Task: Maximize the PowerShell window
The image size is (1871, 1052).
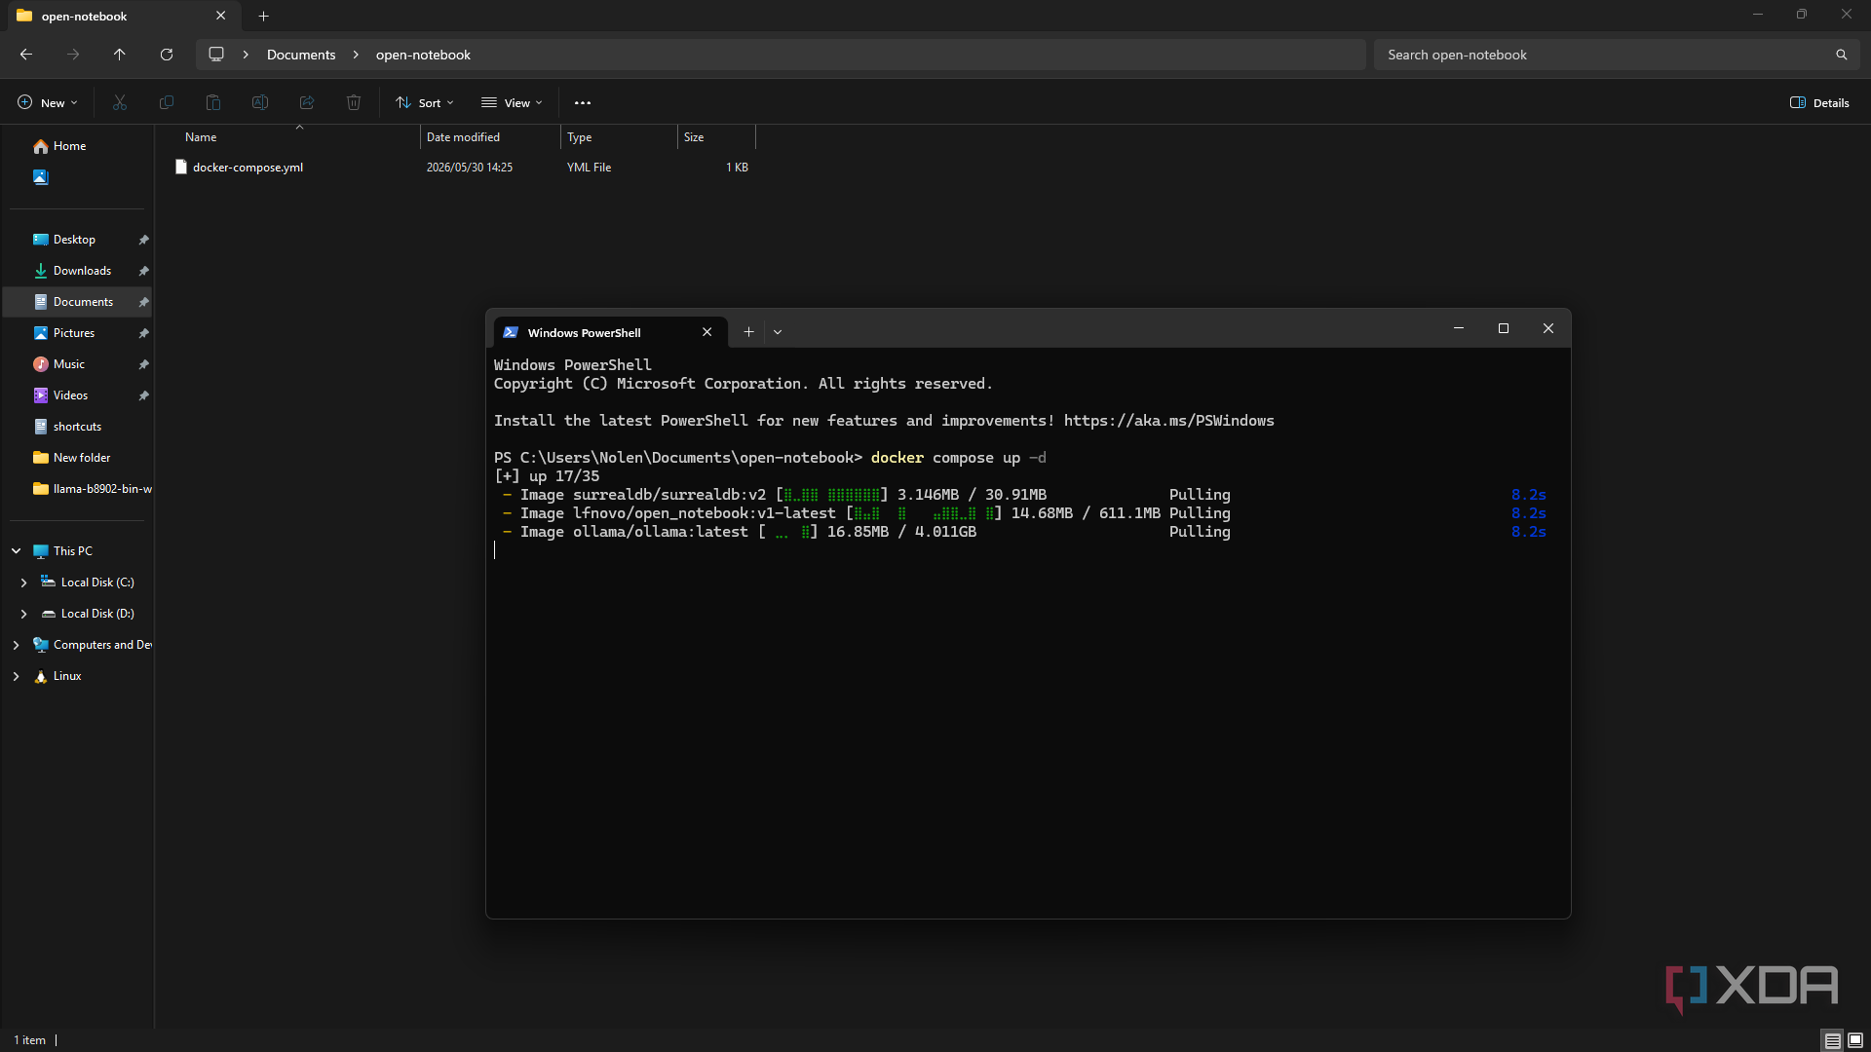Action: [1504, 328]
